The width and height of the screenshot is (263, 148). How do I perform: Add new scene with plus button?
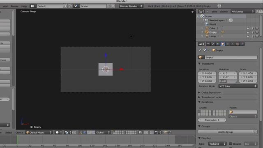point(109,6)
